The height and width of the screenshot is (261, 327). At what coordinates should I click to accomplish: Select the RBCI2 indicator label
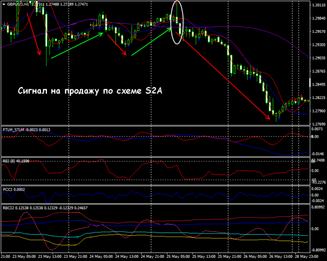click(x=8, y=208)
